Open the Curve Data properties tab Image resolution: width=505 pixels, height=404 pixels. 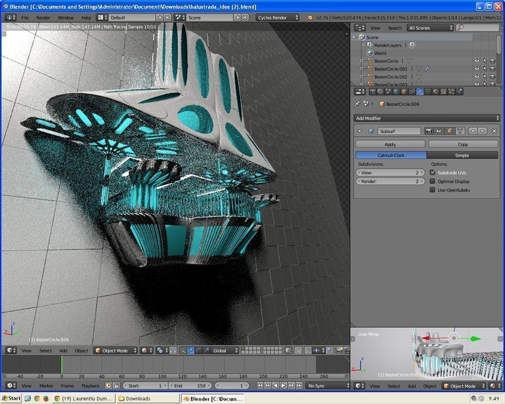pos(428,92)
